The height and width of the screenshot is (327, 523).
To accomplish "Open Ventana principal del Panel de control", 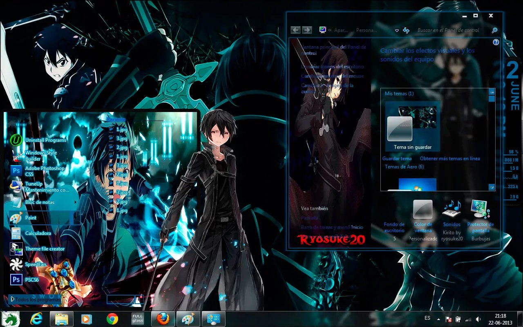I will click(x=334, y=50).
